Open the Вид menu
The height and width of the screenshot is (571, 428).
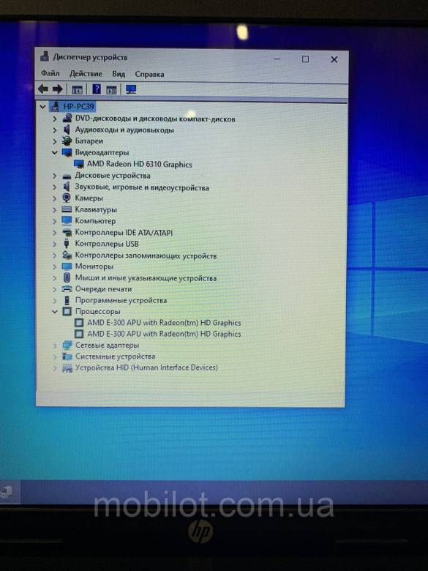(119, 74)
